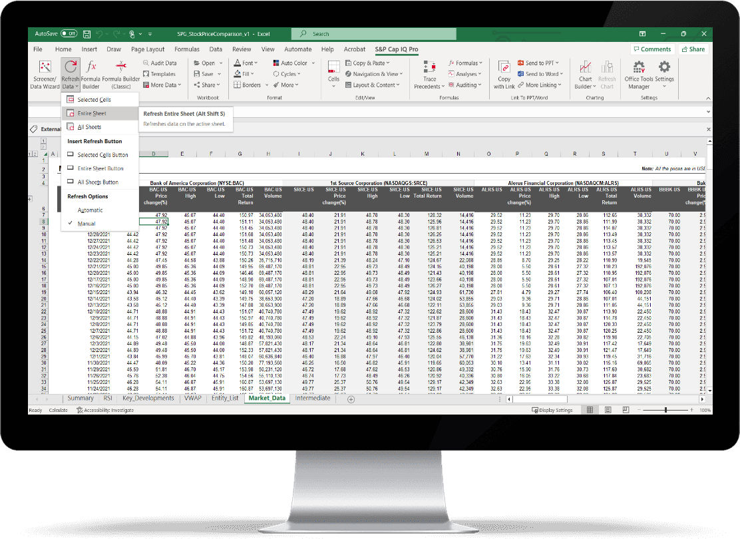Open the Key_Developments sheet tab
Screen dimensions: 740x539
(x=148, y=399)
